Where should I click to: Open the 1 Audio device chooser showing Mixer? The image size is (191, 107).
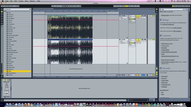click(x=124, y=18)
